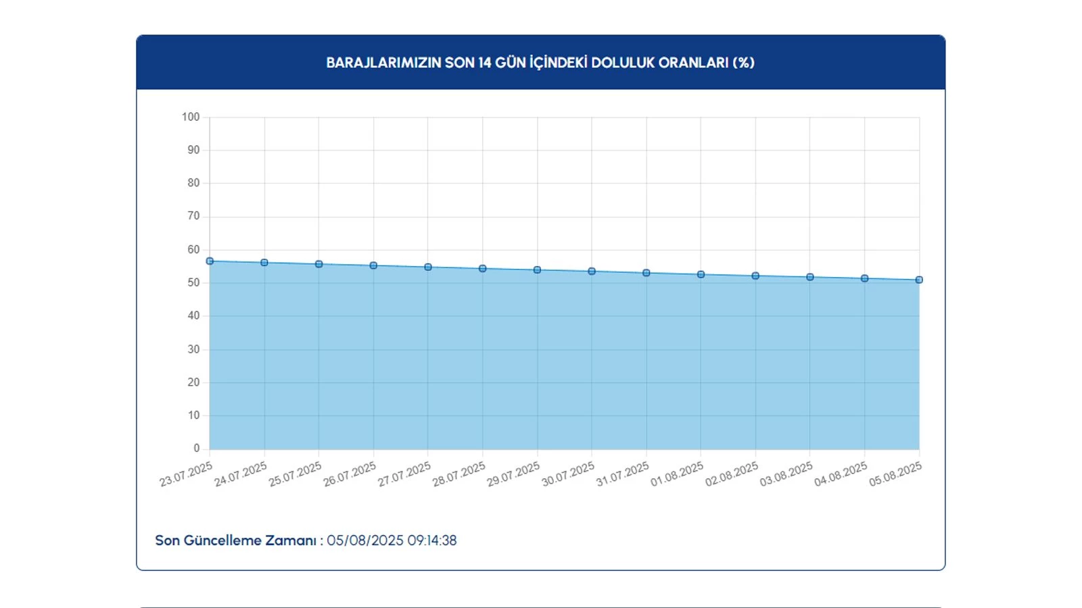Click the chart marker for 25.07.2025
The image size is (1082, 608).
click(x=319, y=264)
